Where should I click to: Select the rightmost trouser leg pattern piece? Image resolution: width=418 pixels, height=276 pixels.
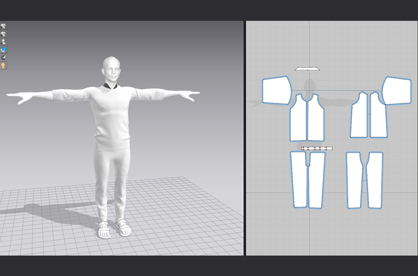pyautogui.click(x=374, y=180)
